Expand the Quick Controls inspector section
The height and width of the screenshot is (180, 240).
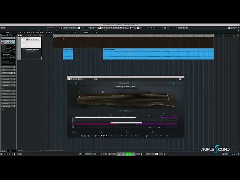pyautogui.click(x=8, y=106)
